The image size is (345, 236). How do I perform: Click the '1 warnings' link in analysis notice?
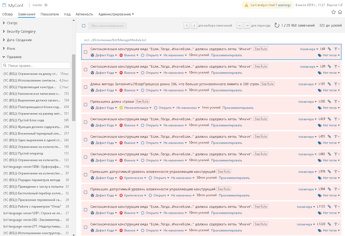click(283, 5)
